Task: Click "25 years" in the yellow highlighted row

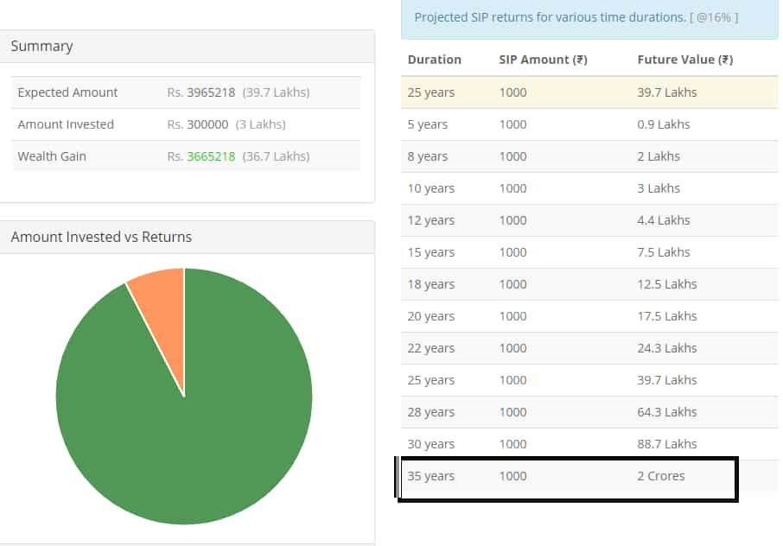Action: coord(431,92)
